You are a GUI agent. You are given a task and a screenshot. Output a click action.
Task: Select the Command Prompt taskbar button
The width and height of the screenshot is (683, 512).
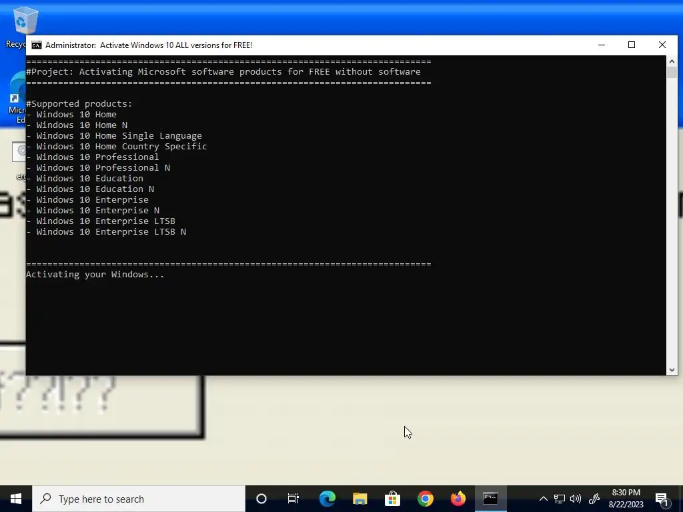(490, 499)
